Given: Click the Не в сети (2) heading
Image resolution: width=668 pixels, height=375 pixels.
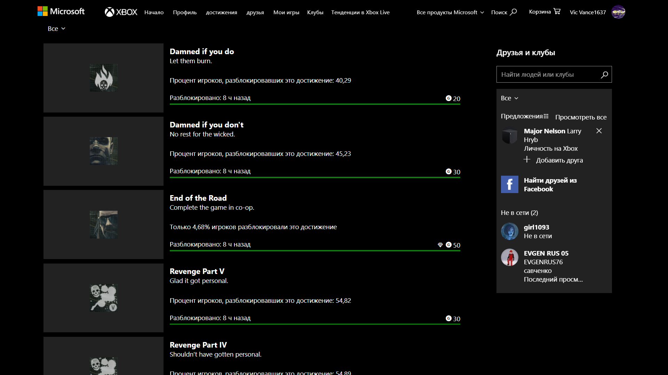Looking at the screenshot, I should 519,212.
